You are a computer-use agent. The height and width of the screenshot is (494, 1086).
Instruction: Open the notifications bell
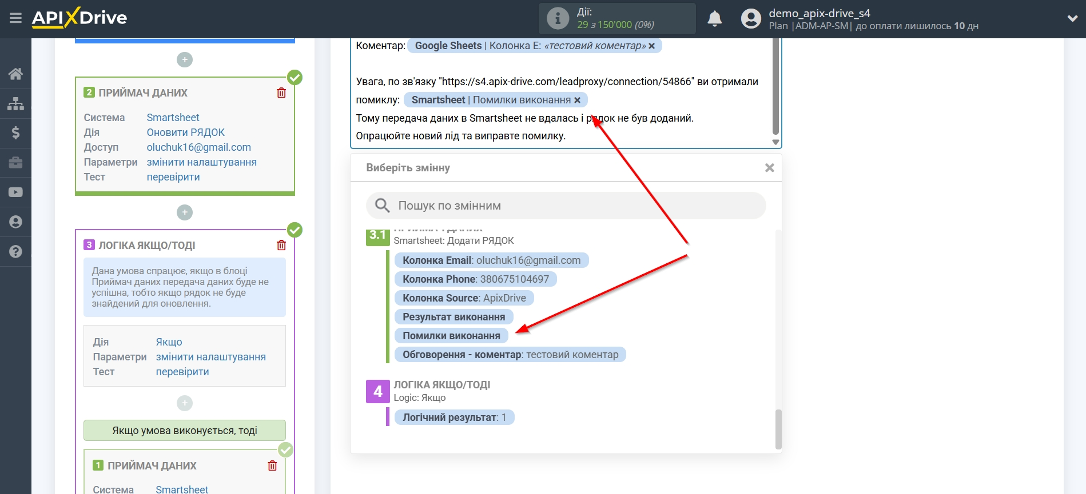[714, 19]
